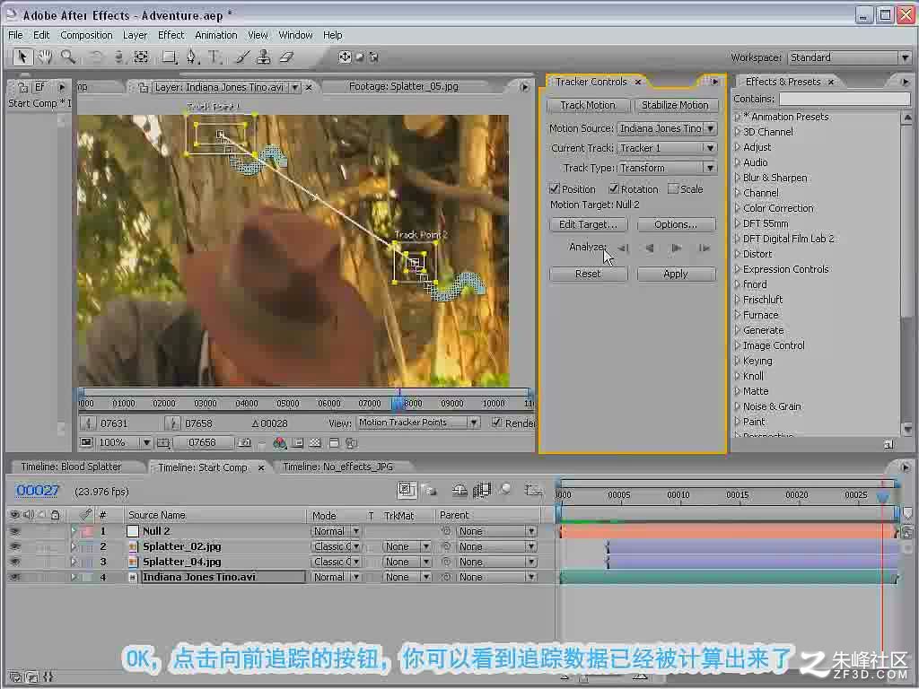This screenshot has width=919, height=689.
Task: Toggle the Position checkbox
Action: (x=554, y=188)
